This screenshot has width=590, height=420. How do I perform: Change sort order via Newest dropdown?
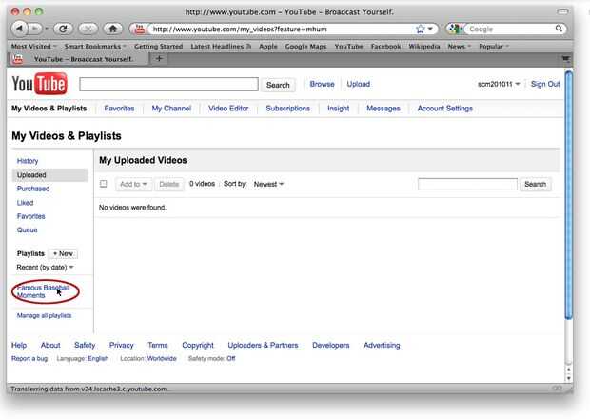(x=268, y=184)
